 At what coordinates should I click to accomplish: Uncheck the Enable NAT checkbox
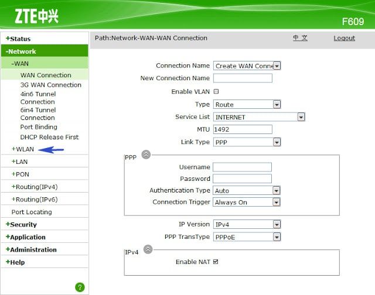click(216, 262)
